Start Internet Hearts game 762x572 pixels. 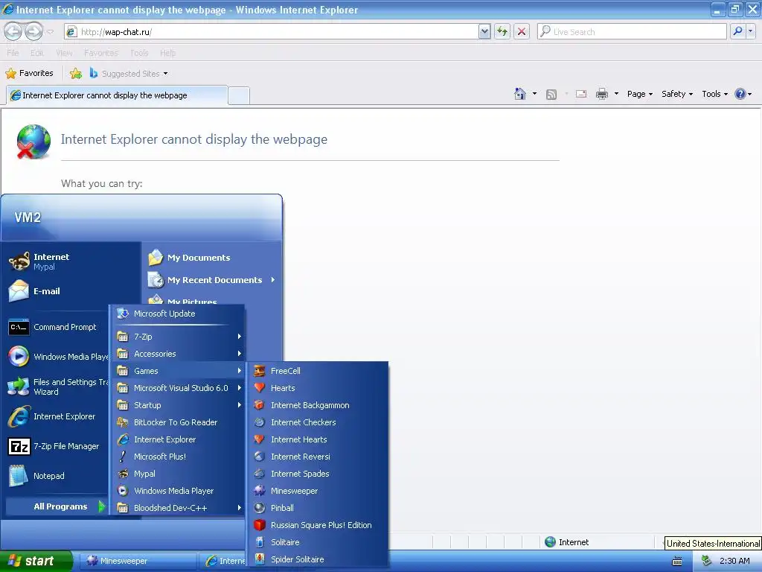(317, 439)
